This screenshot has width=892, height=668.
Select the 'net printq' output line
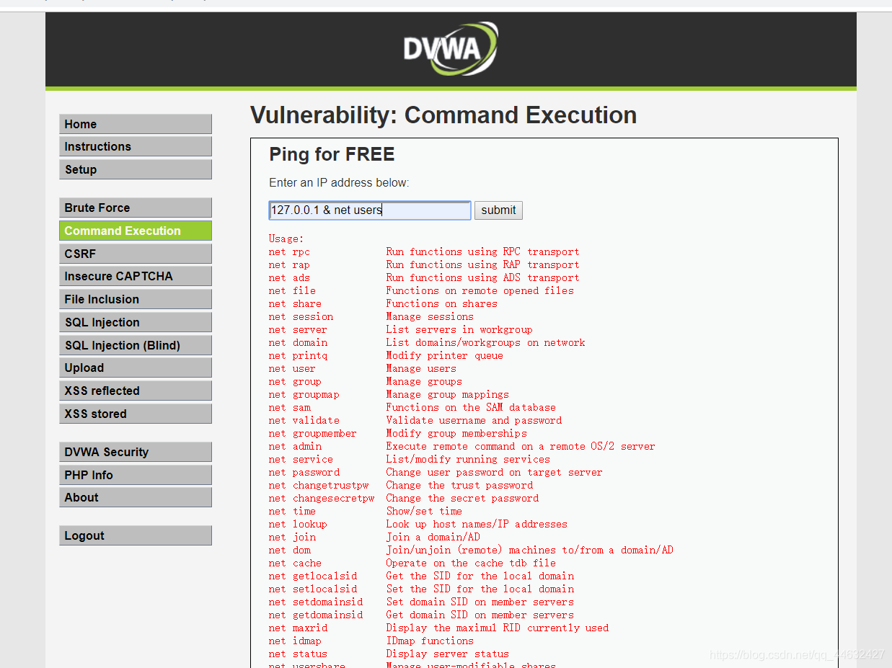point(386,355)
